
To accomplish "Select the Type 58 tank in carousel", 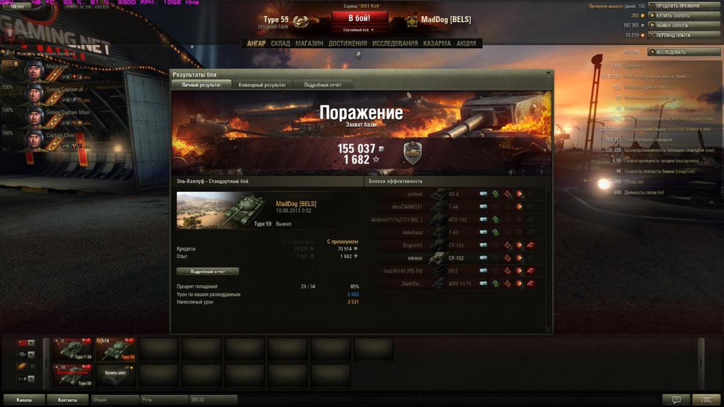I will point(73,375).
